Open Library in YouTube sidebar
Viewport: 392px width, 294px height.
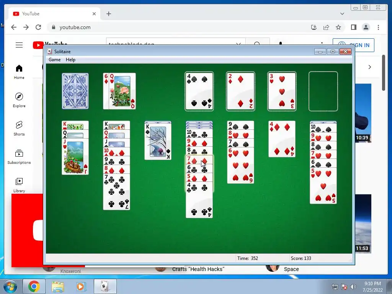pyautogui.click(x=19, y=185)
